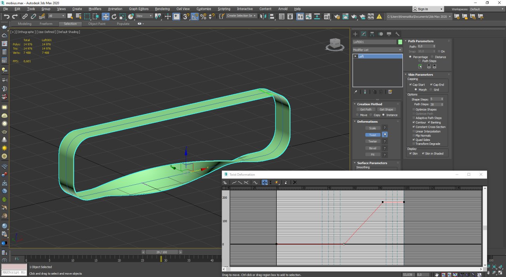Open the selection filter All dropdown
This screenshot has height=277, width=506.
click(57, 16)
